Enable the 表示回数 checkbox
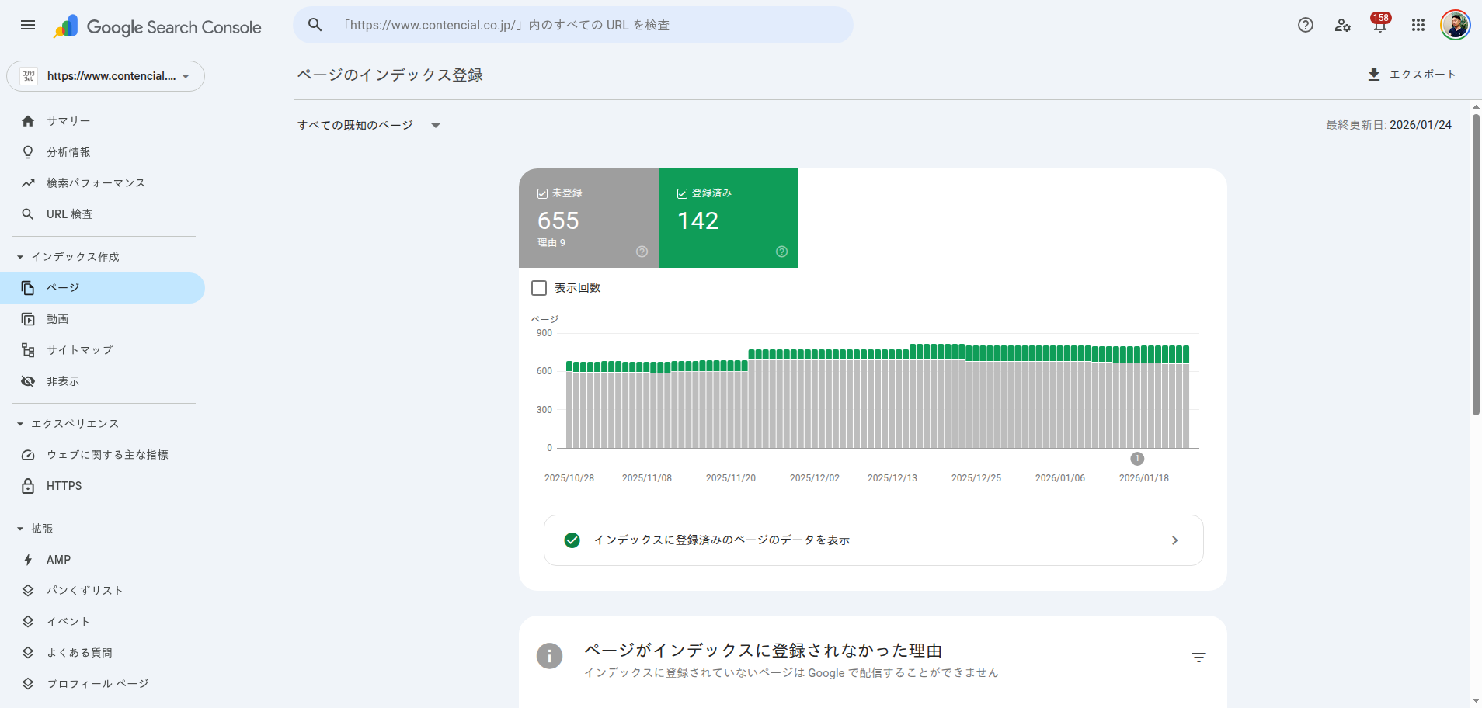1482x708 pixels. [537, 287]
